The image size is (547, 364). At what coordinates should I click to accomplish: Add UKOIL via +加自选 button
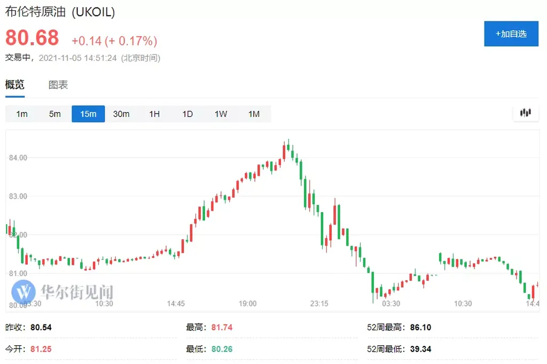(x=511, y=34)
